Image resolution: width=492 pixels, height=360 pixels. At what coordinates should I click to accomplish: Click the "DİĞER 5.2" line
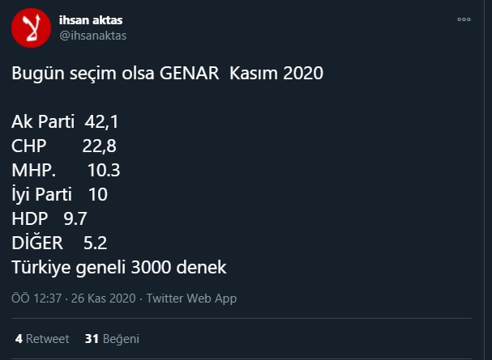(x=59, y=244)
